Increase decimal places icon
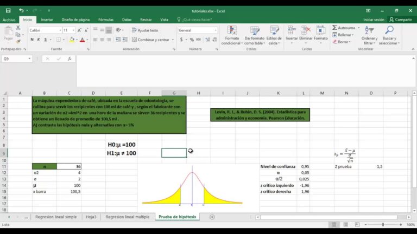Viewport: 417px width, 234px height. coord(208,40)
